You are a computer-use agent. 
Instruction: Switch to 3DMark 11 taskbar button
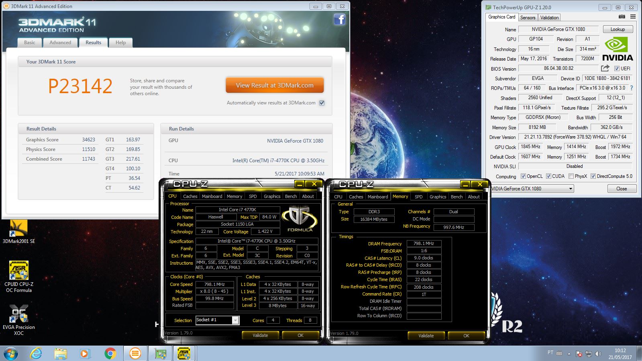coord(135,353)
